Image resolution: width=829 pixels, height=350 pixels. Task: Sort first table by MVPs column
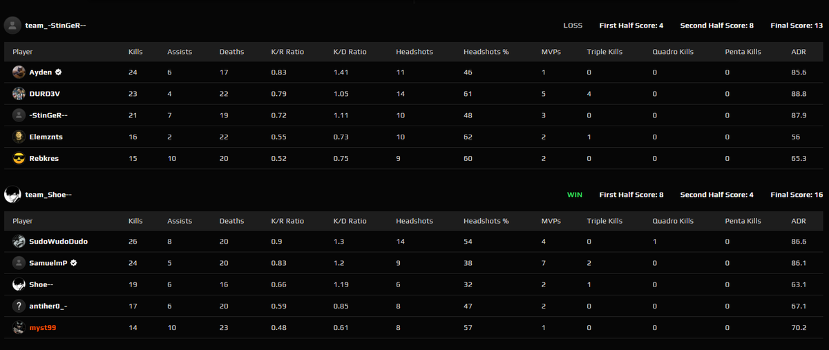pos(551,52)
